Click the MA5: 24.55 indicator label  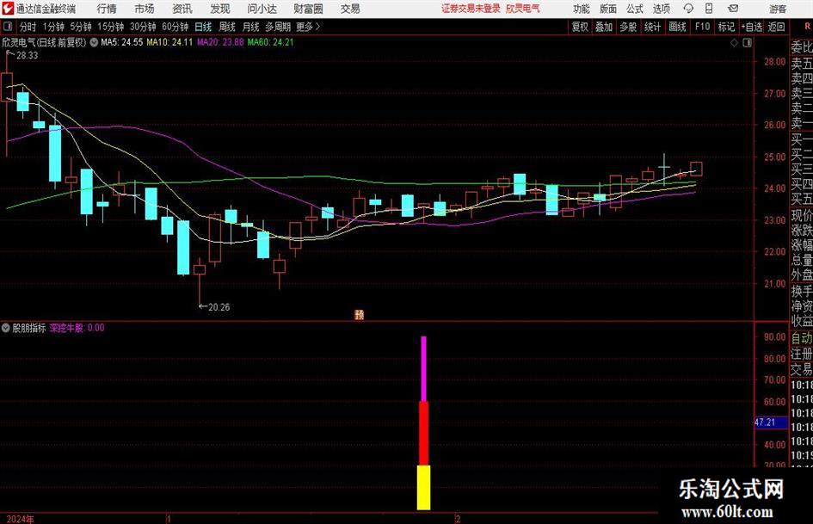coord(121,42)
